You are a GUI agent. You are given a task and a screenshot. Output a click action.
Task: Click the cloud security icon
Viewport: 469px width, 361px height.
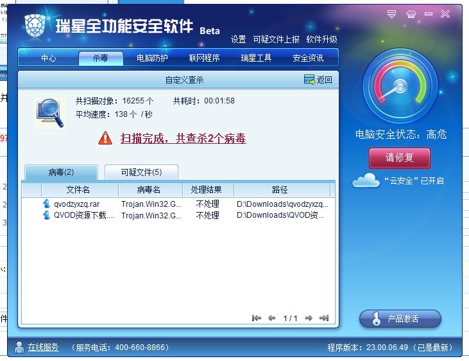[366, 180]
